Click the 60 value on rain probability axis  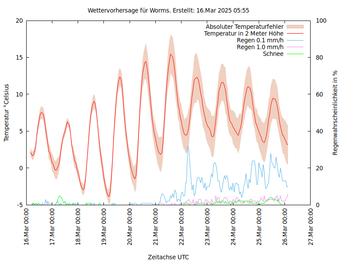[x=319, y=94]
